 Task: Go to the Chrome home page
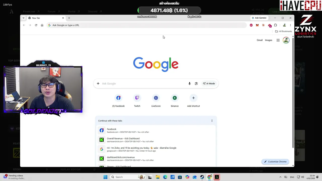click(x=42, y=25)
